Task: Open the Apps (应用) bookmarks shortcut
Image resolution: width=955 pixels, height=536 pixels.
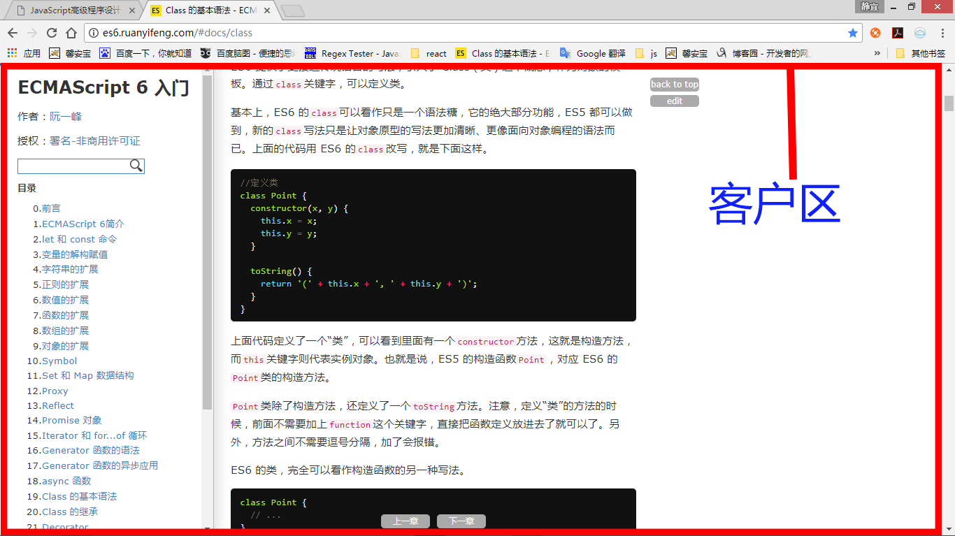Action: (x=24, y=53)
